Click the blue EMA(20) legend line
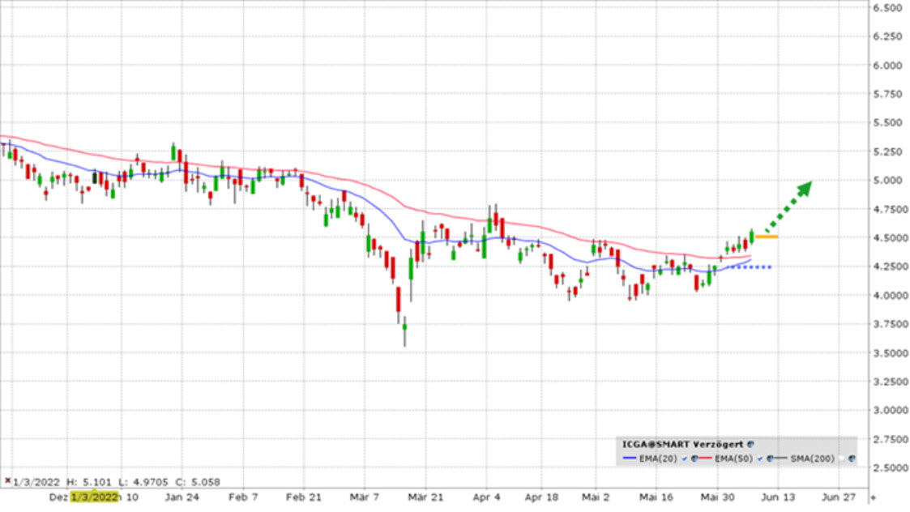The image size is (910, 512). coord(629,458)
